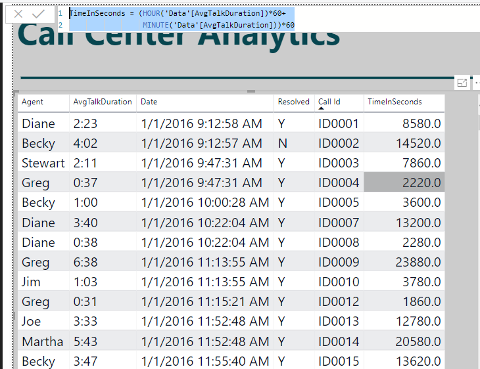Sort by the AvgTalkDuration column header

tap(103, 102)
